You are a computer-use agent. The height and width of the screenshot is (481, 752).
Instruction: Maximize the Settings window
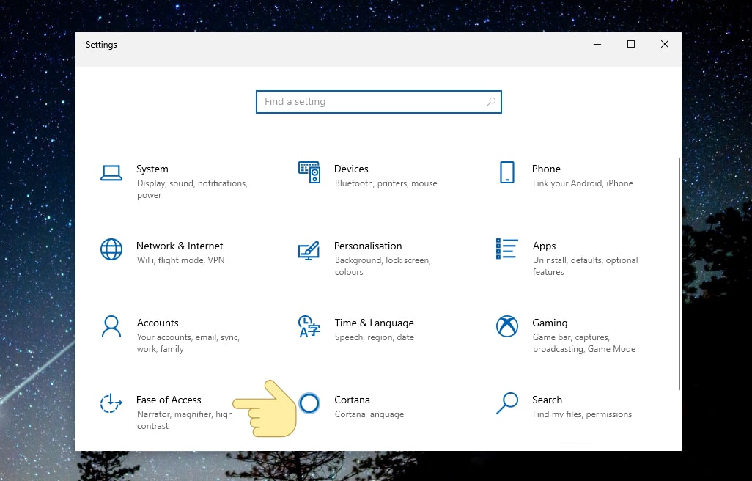(x=630, y=44)
